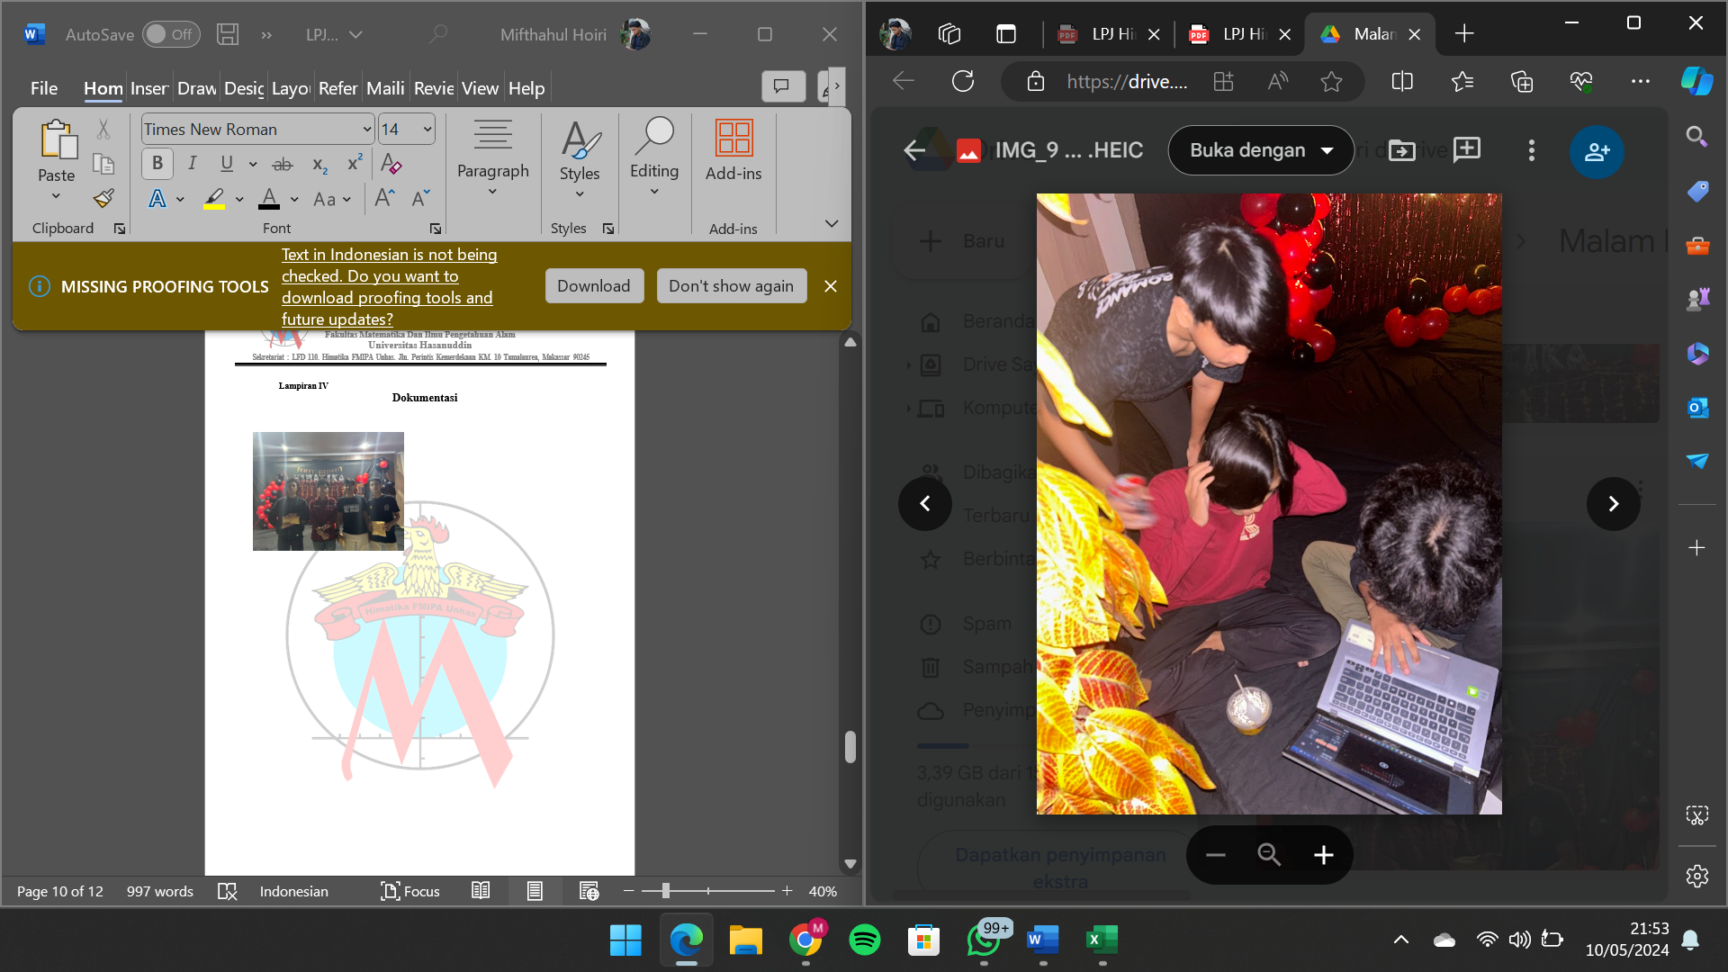Open more actions menu in Drive viewer
Viewport: 1728px width, 972px height.
[x=1532, y=150]
